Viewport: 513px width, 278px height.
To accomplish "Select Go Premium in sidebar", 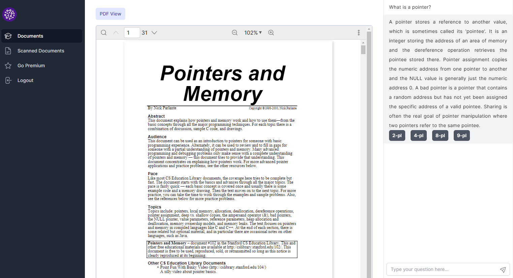I will coord(42,66).
